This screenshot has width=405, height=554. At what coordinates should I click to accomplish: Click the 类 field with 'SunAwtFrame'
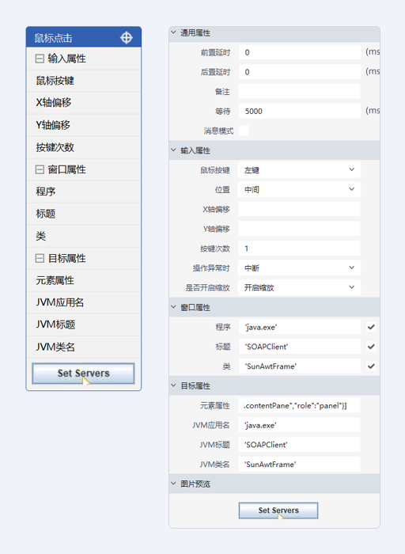[x=300, y=366]
